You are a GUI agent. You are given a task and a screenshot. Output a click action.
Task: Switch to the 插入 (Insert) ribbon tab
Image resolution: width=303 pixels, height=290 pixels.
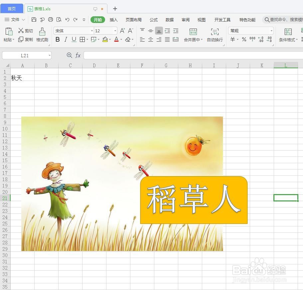[113, 20]
